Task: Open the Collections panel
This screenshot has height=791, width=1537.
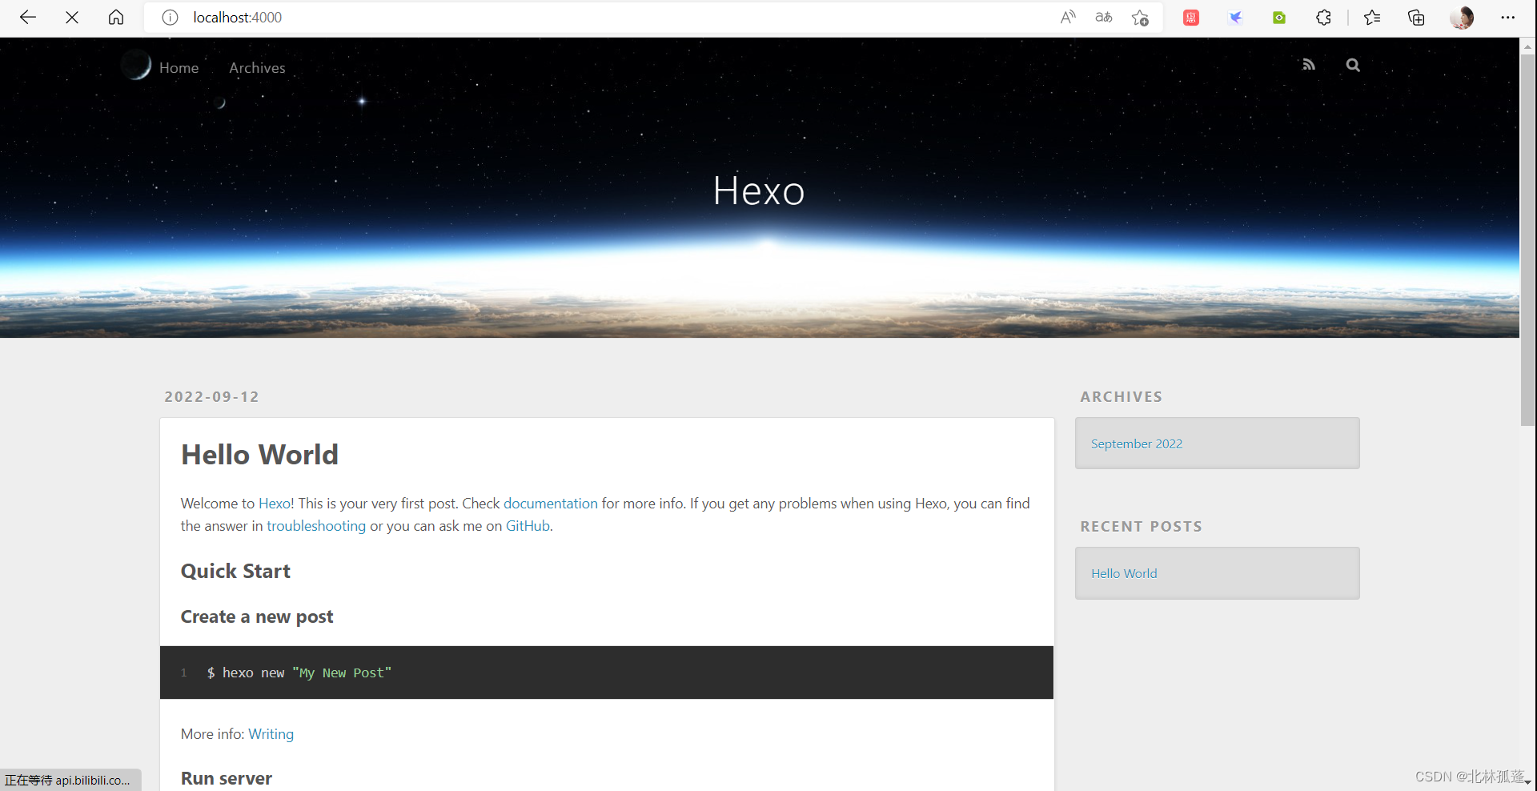Action: point(1416,18)
